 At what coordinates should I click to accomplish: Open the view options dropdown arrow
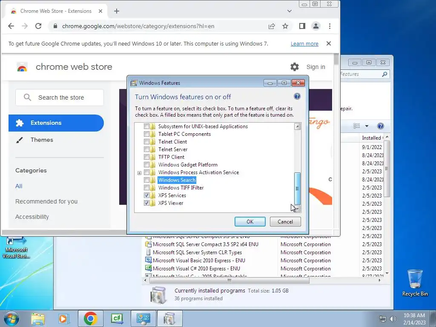(367, 126)
